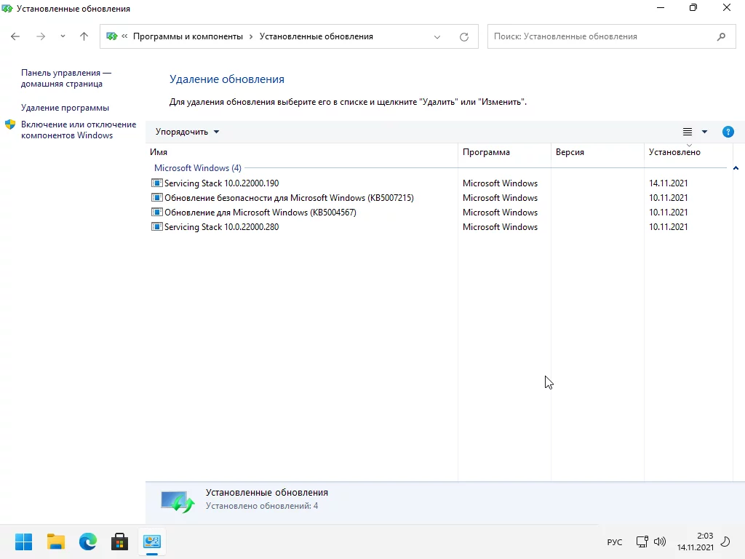Click icon of Servicing Stack 10.0.22000.280
This screenshot has width=745, height=559.
tap(157, 227)
